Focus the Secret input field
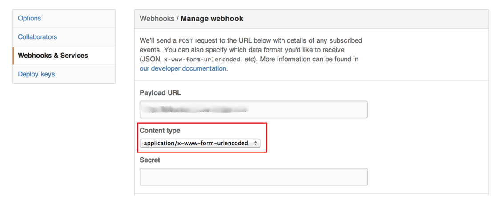 click(x=254, y=176)
